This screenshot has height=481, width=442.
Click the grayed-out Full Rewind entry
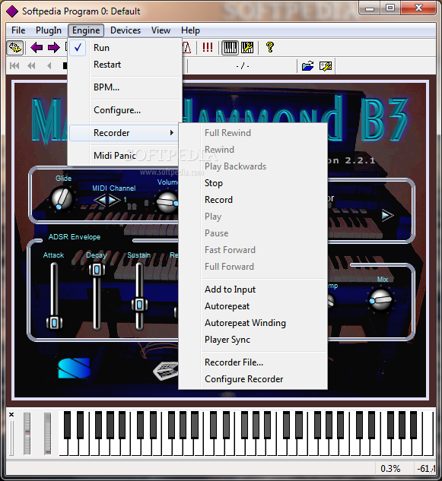pyautogui.click(x=253, y=133)
